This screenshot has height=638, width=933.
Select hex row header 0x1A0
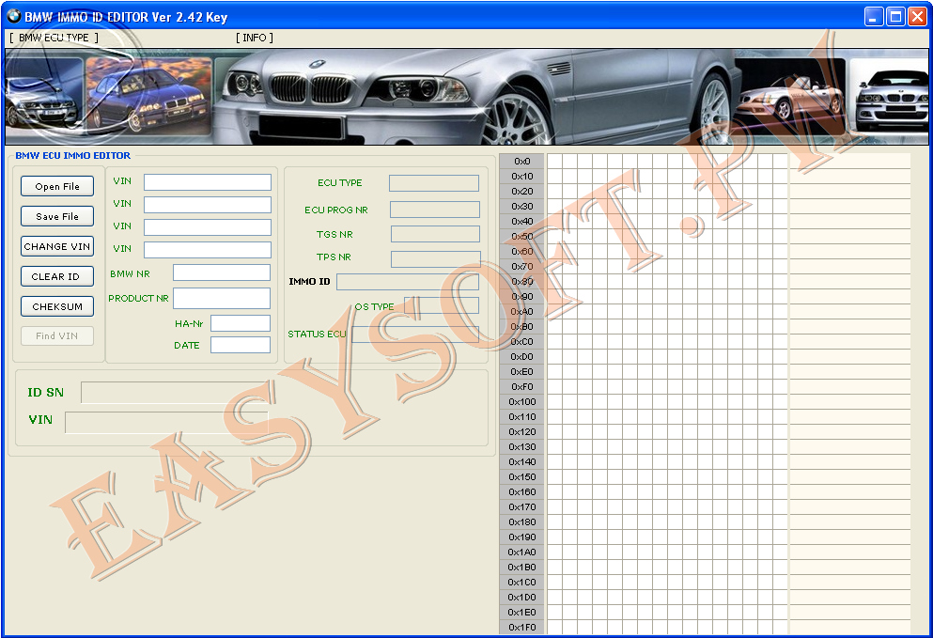(x=521, y=552)
